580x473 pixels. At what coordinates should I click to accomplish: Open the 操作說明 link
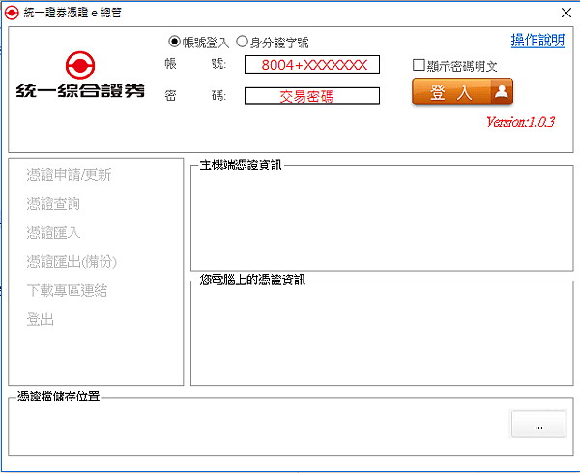[x=537, y=40]
